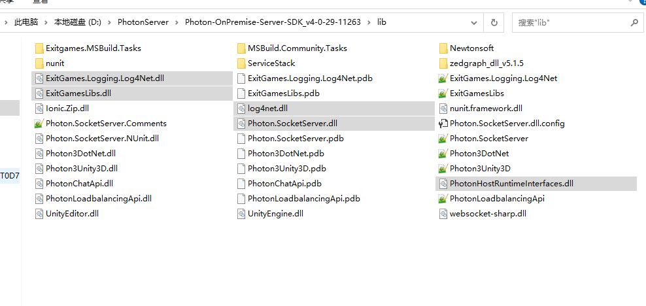Expand the chevron before lib breadcrumb
This screenshot has width=646, height=306.
(x=369, y=23)
